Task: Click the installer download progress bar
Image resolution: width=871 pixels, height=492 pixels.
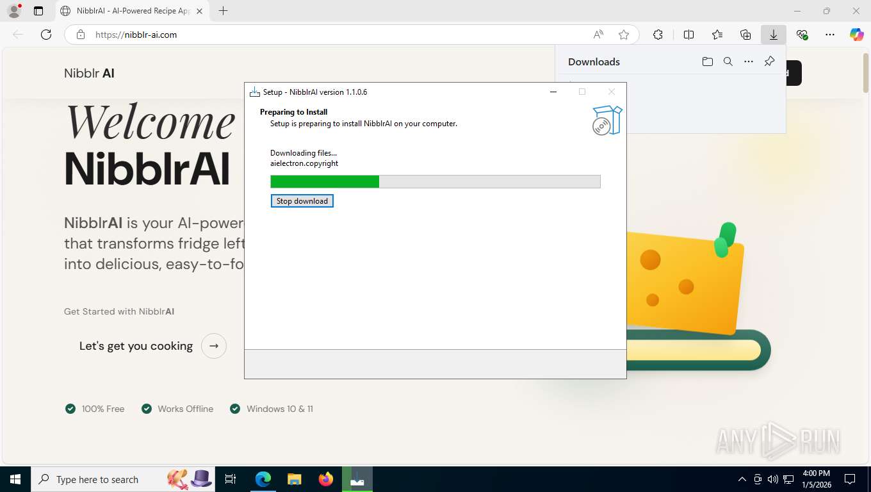Action: coord(435,181)
